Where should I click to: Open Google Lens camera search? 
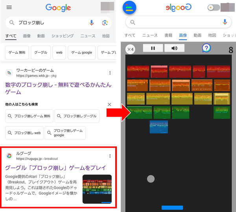click(105, 23)
